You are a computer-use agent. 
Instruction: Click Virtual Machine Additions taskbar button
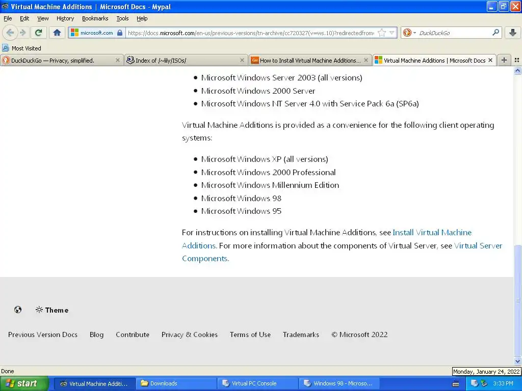(x=94, y=383)
